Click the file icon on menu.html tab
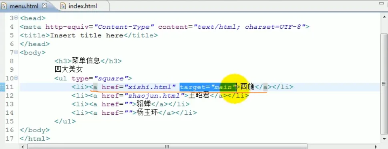Viewport: 388px width, 149px height. (x=4, y=6)
